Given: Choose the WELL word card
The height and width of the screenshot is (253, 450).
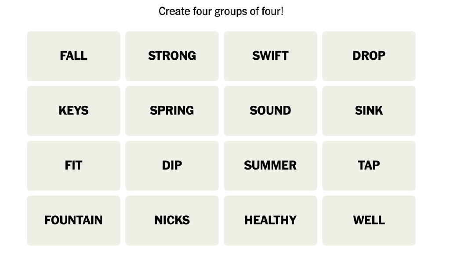Looking at the screenshot, I should [369, 220].
